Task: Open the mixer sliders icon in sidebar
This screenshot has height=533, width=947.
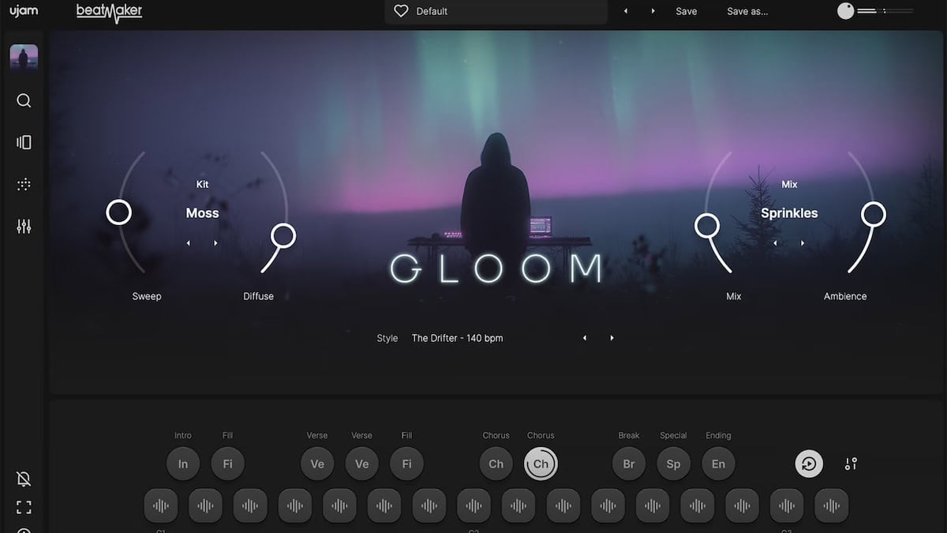Action: [x=24, y=227]
